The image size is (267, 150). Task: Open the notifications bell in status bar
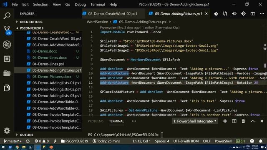pos(261,141)
